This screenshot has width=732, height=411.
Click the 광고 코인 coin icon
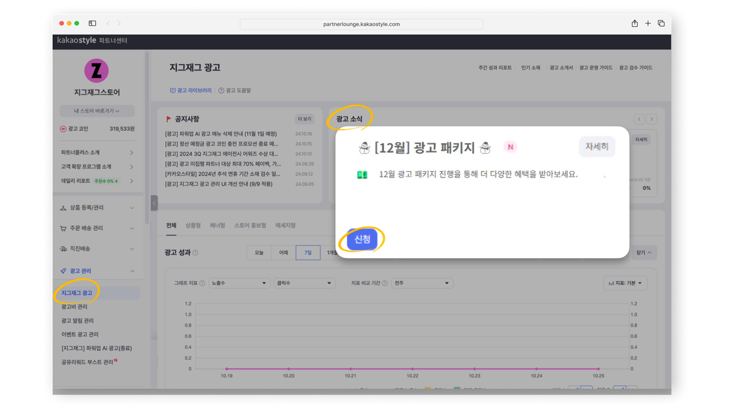pos(63,129)
